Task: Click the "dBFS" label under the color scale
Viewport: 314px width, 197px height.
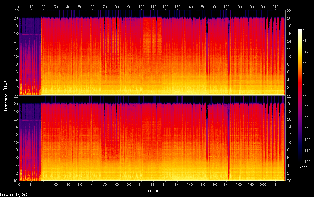Action: click(303, 168)
